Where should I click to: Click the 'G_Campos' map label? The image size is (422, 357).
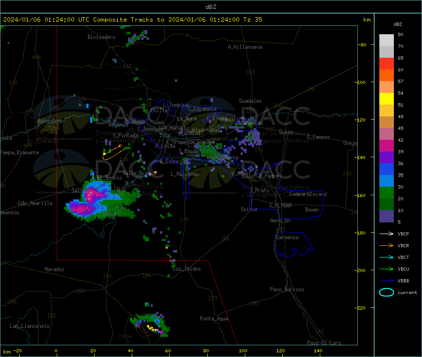click(318, 137)
